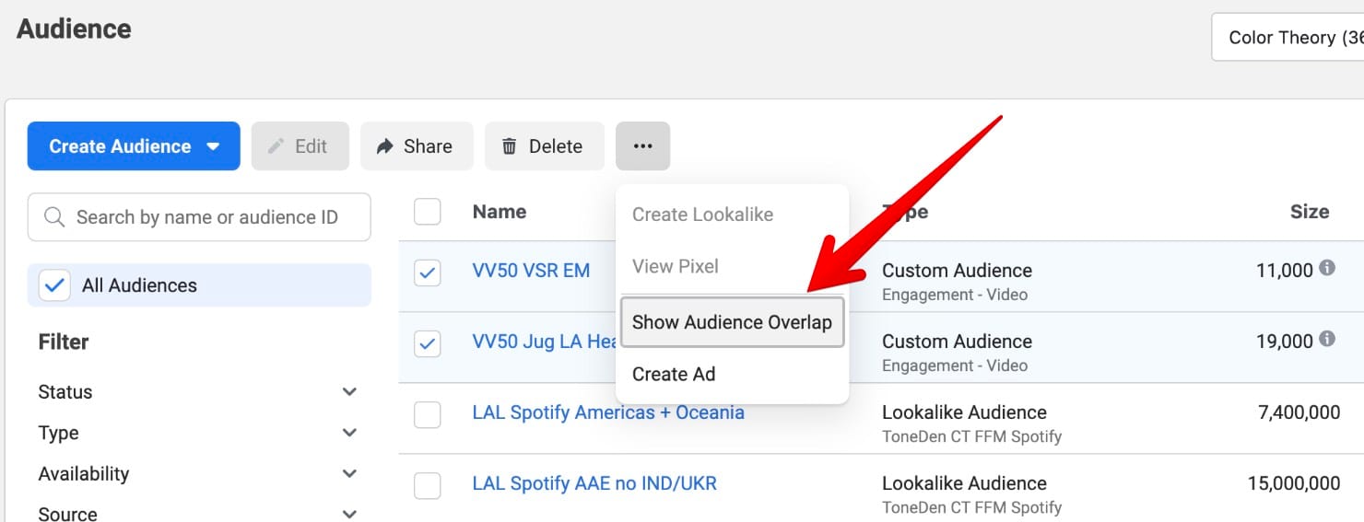Click info icon next to 19,000 size

[x=1327, y=340]
